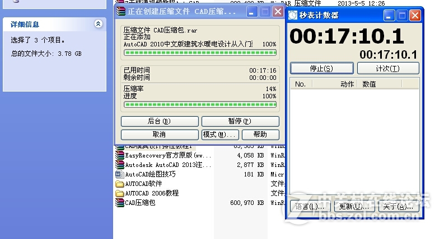Image resolution: width=444 pixels, height=239 pixels.
Task: Click 更新(U)... update button
Action: pos(354,207)
